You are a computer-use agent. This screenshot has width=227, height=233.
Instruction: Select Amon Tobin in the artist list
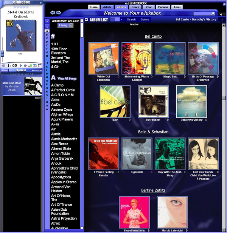coord(61,154)
